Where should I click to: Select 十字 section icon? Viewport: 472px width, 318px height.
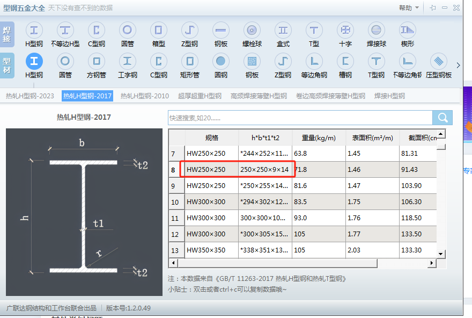pyautogui.click(x=345, y=30)
